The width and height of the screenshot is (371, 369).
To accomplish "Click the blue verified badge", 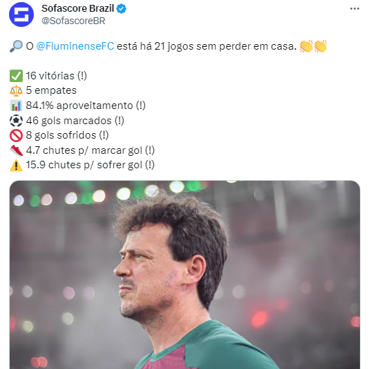I will (x=122, y=9).
